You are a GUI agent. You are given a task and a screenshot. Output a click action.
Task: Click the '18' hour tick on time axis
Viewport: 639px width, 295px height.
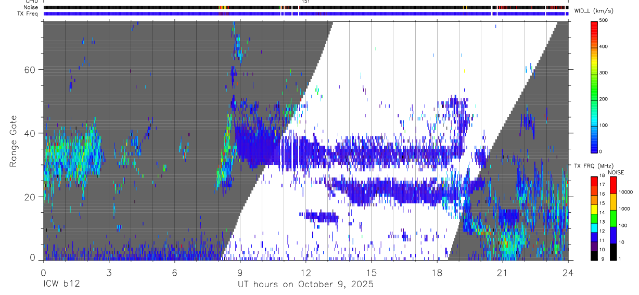click(x=437, y=272)
